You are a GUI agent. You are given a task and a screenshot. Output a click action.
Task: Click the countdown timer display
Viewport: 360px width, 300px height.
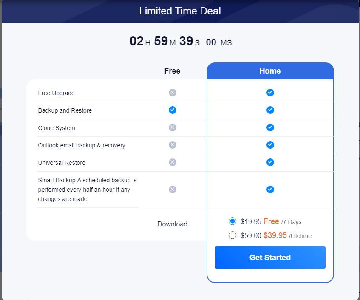pyautogui.click(x=181, y=41)
